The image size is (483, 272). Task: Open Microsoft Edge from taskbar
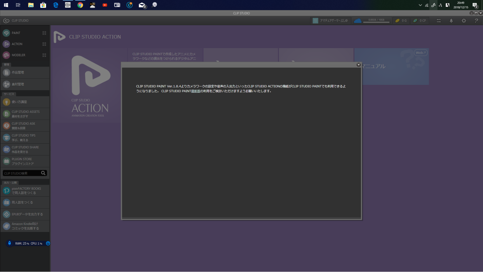point(56,5)
